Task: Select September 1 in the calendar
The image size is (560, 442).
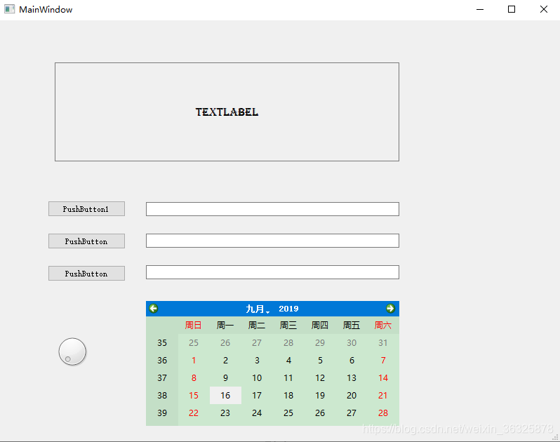Action: point(194,360)
